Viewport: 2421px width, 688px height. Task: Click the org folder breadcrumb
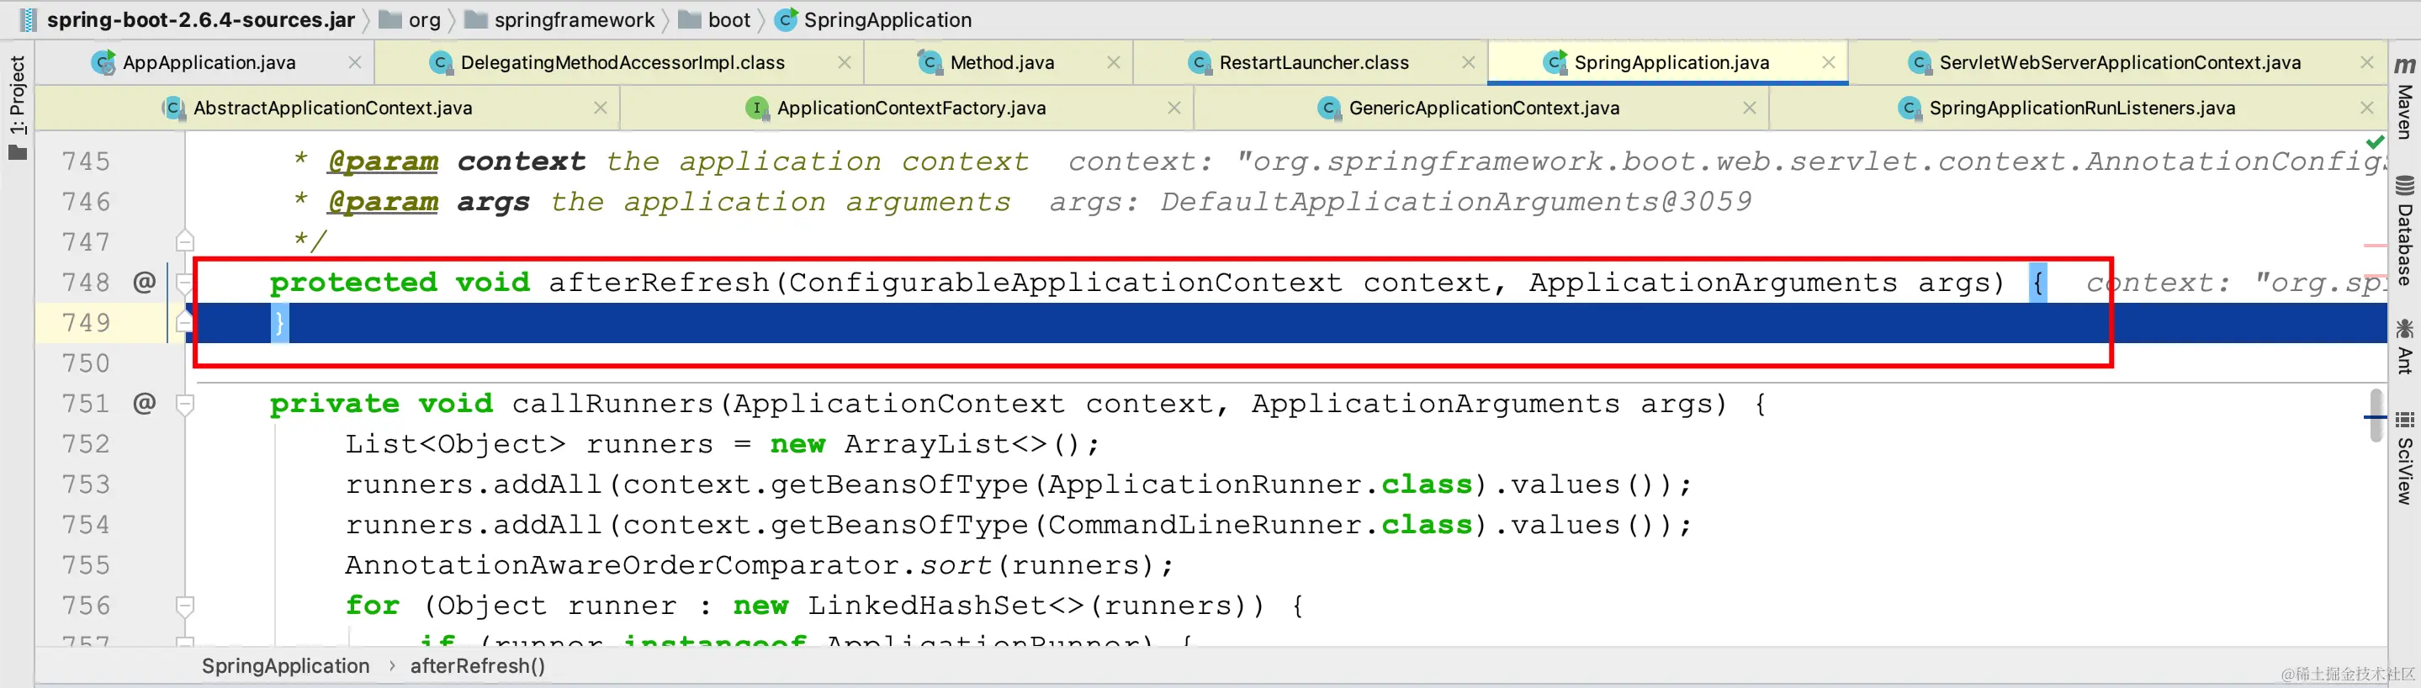click(x=411, y=19)
